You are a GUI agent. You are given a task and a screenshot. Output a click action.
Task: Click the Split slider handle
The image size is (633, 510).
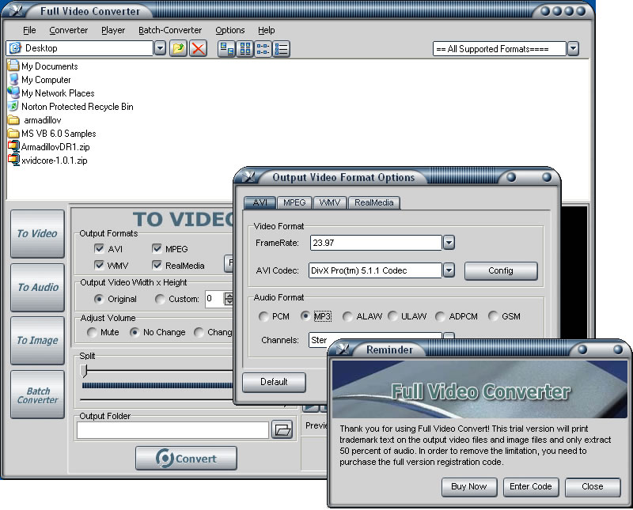(84, 371)
